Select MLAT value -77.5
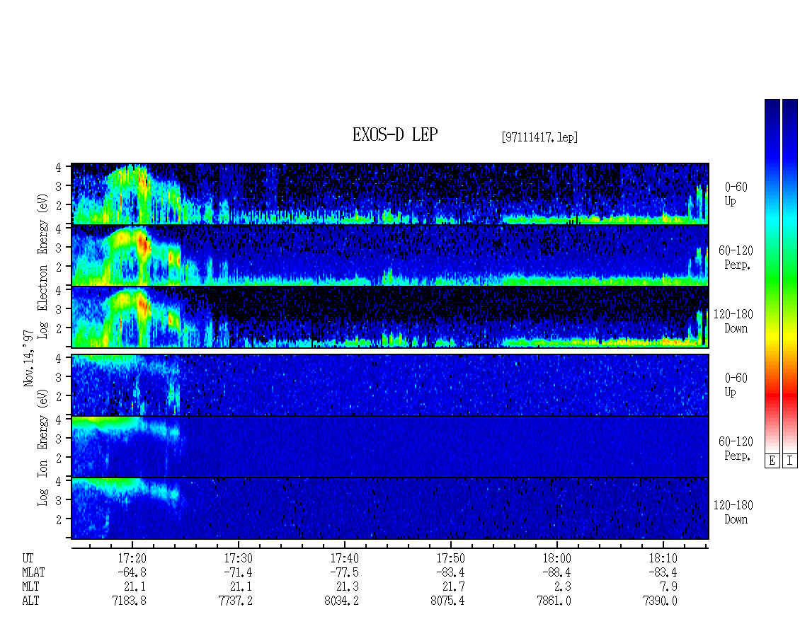 [344, 572]
